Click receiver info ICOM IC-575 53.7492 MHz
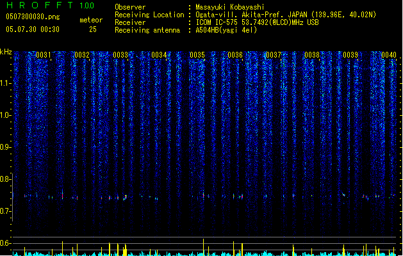 pyautogui.click(x=258, y=22)
